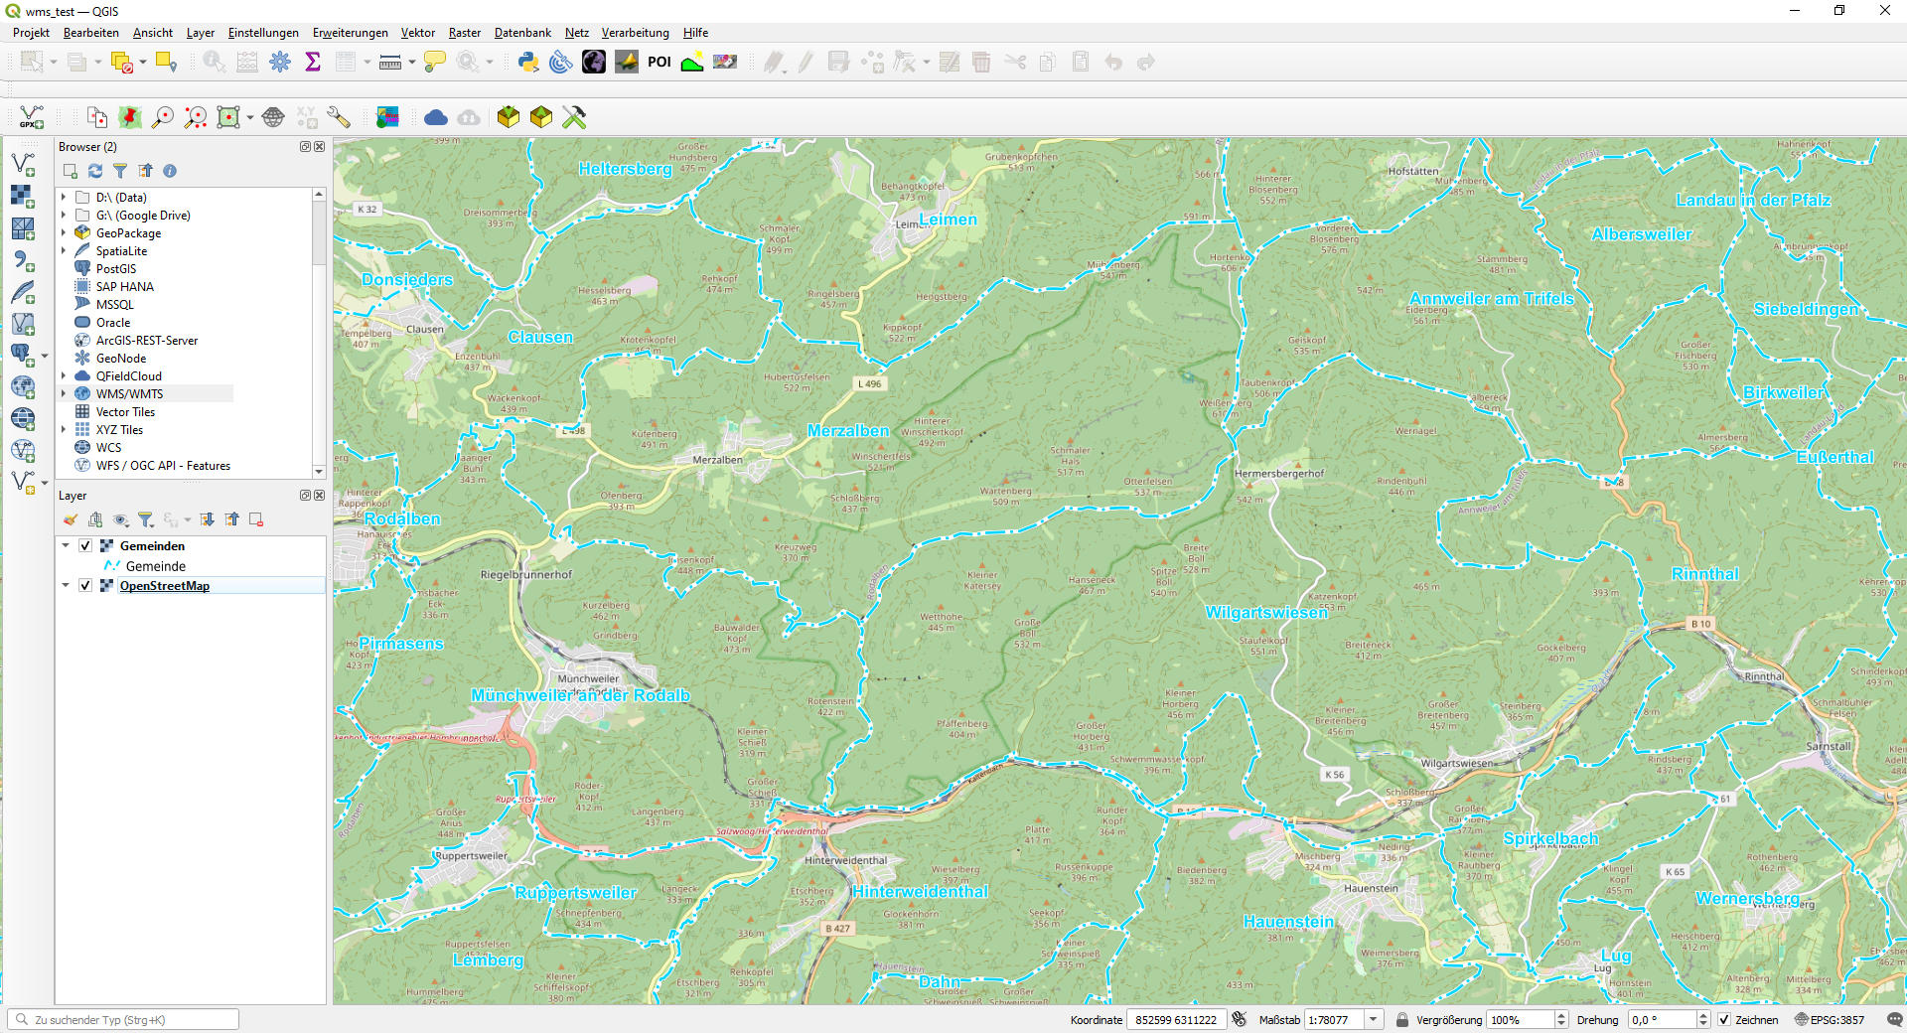
Task: Click the EPSG:3857 CRS button
Action: click(1830, 1020)
